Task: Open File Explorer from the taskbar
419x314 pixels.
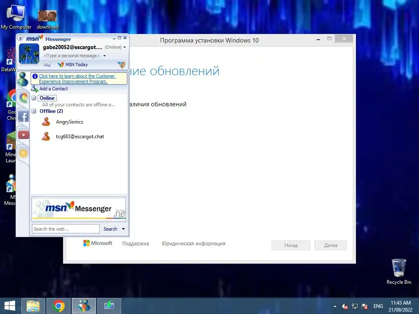Action: pos(33,306)
